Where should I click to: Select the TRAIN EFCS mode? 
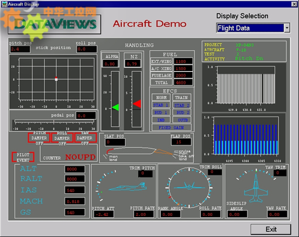pyautogui.click(x=181, y=98)
